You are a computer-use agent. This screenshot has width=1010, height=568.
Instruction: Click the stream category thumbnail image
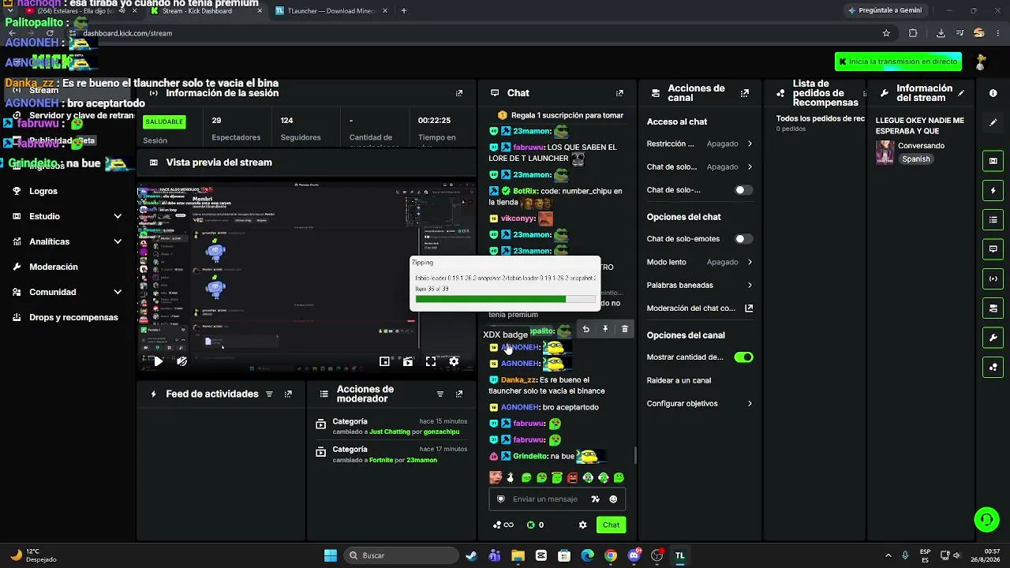885,152
